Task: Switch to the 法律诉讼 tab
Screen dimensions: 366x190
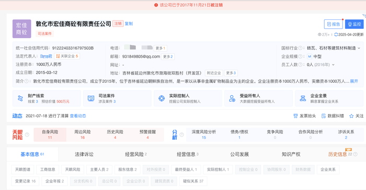Action: [84, 154]
